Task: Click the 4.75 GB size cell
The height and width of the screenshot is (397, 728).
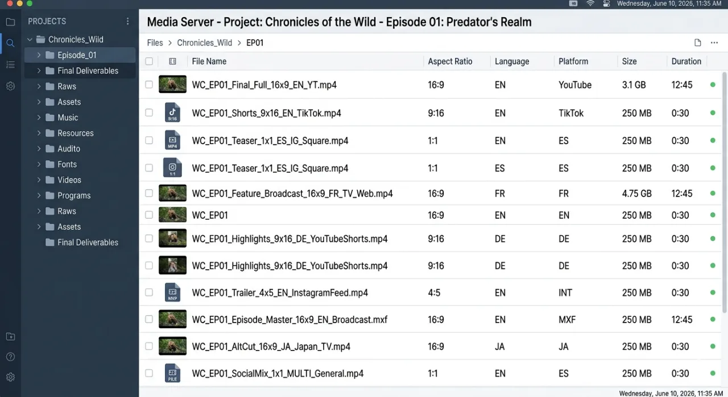Action: (x=636, y=193)
